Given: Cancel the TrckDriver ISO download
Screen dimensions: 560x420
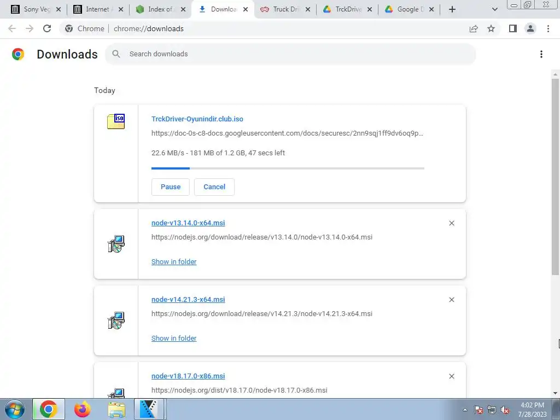Looking at the screenshot, I should (x=214, y=187).
